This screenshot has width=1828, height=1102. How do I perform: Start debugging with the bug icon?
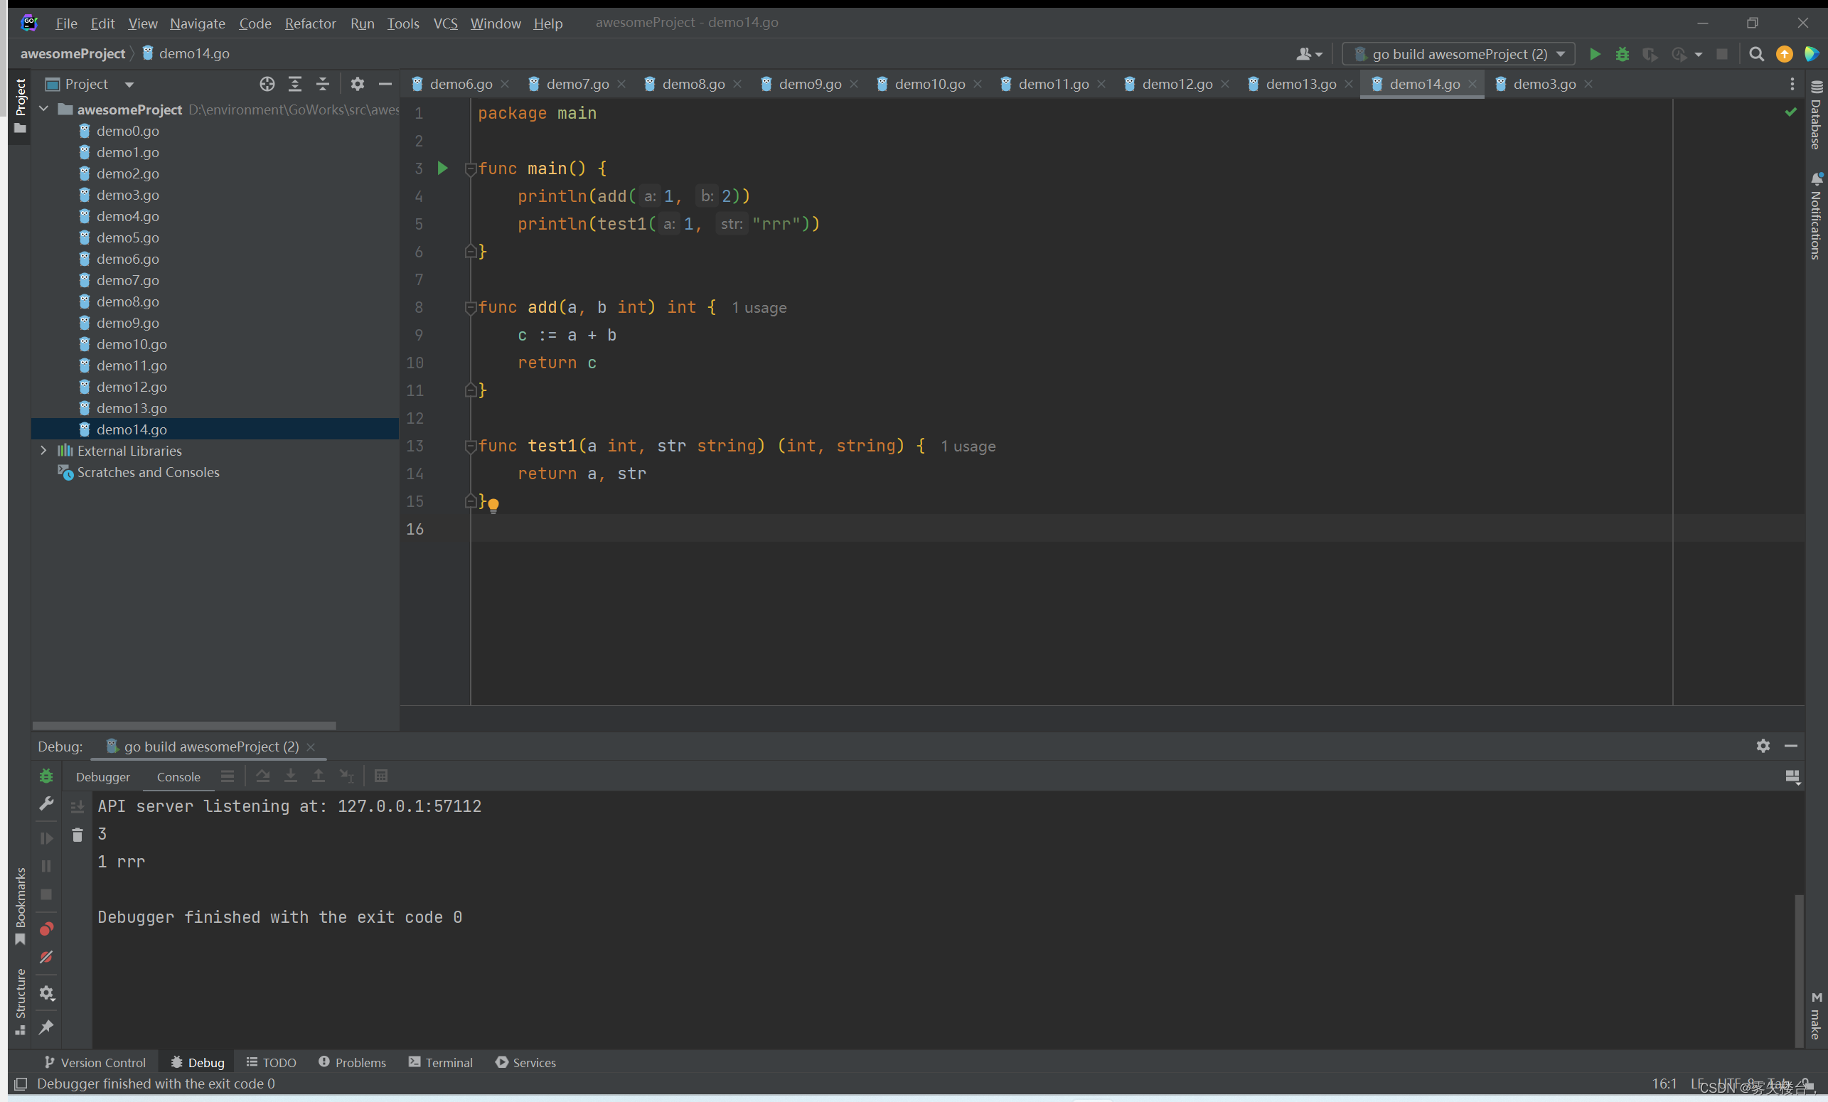click(1622, 53)
